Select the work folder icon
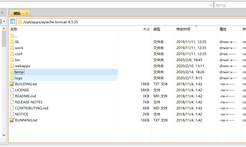Image resolution: width=246 pixels, height=147 pixels. click(x=12, y=48)
